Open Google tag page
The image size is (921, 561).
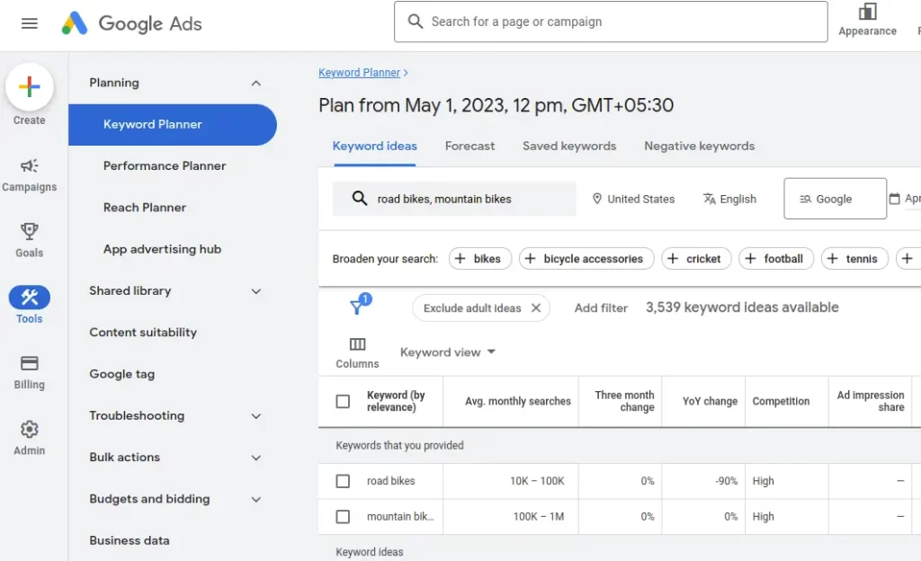click(x=121, y=374)
